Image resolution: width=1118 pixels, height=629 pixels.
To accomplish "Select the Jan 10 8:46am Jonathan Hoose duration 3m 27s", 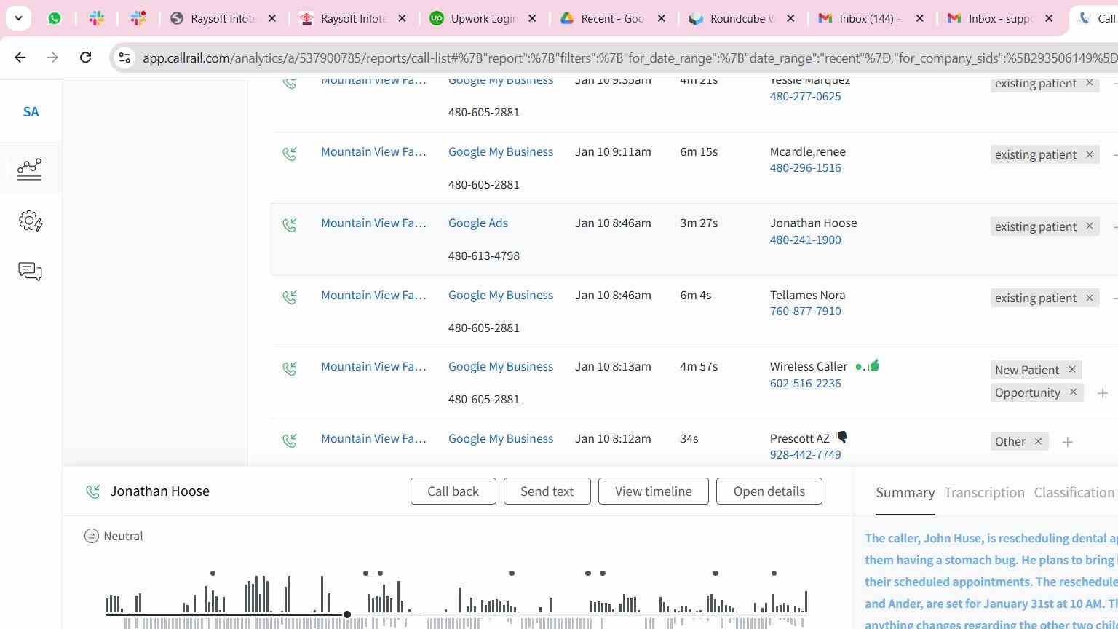I will click(699, 223).
